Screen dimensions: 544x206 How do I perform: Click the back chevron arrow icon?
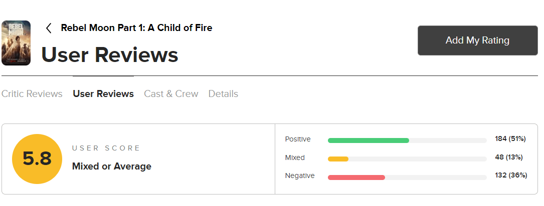[49, 28]
